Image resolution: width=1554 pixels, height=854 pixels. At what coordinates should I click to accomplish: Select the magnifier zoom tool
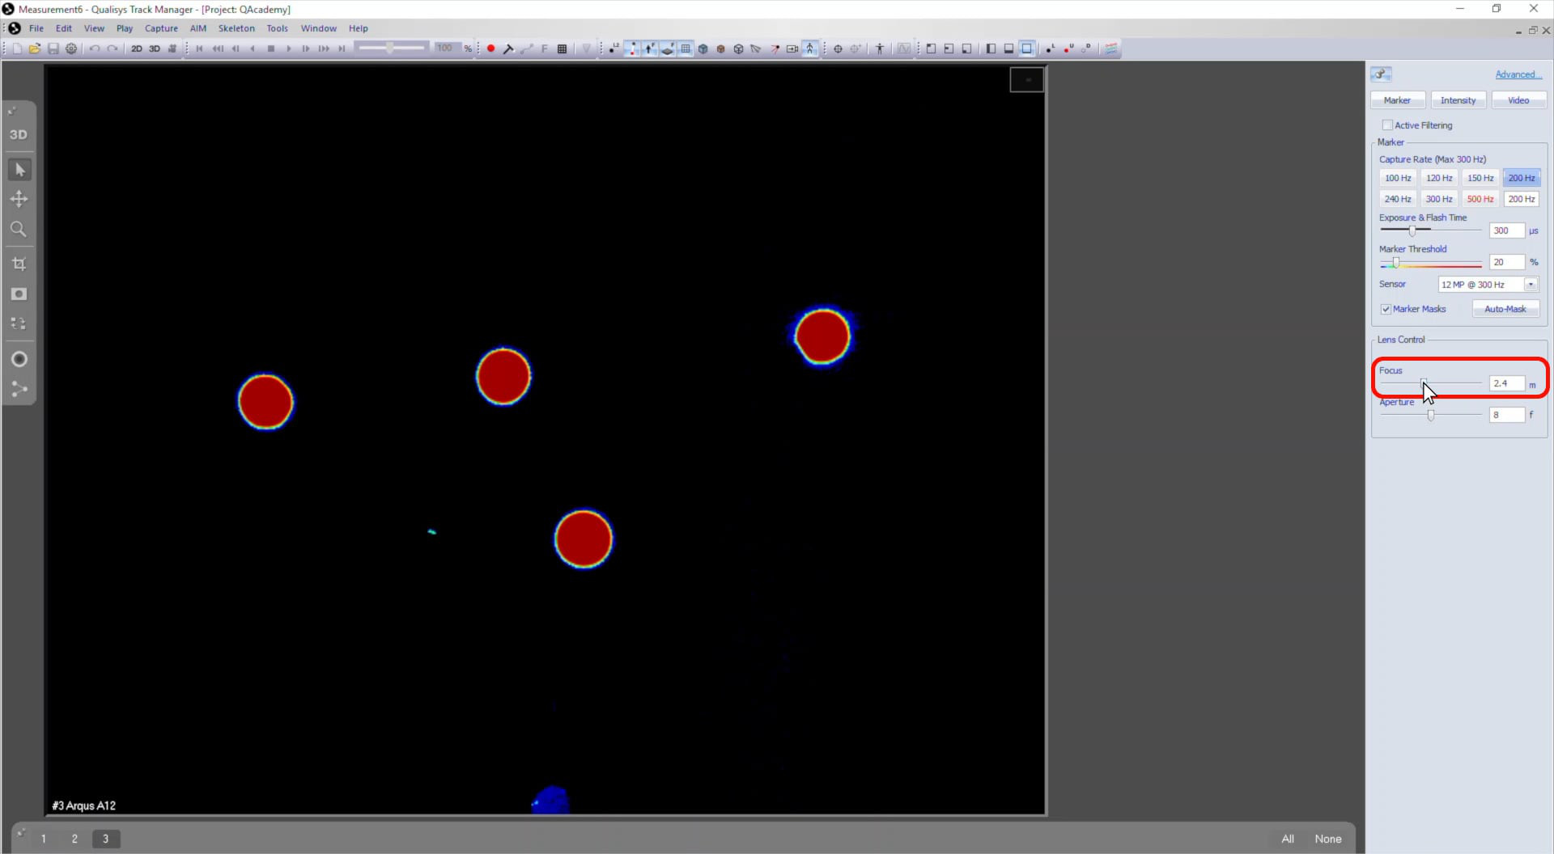click(19, 230)
